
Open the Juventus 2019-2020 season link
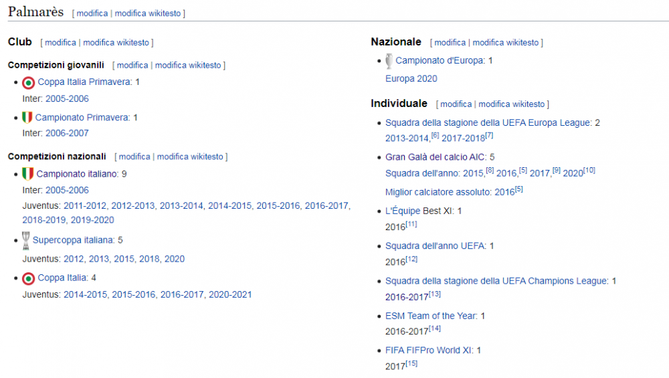92,220
